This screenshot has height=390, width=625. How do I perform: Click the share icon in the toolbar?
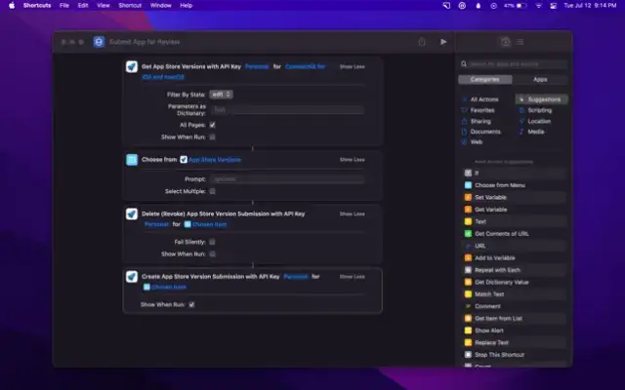(422, 42)
